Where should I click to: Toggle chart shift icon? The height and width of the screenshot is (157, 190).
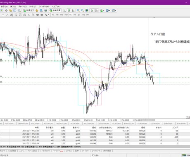coord(96,10)
